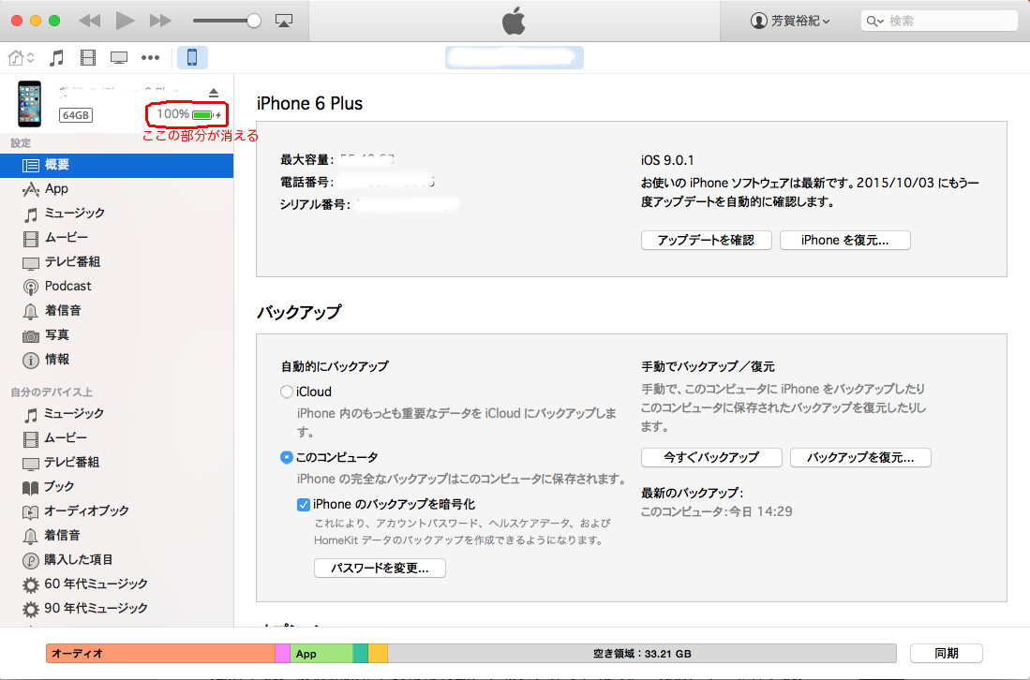Switch to the Movies library icon
This screenshot has height=680, width=1030.
(88, 58)
